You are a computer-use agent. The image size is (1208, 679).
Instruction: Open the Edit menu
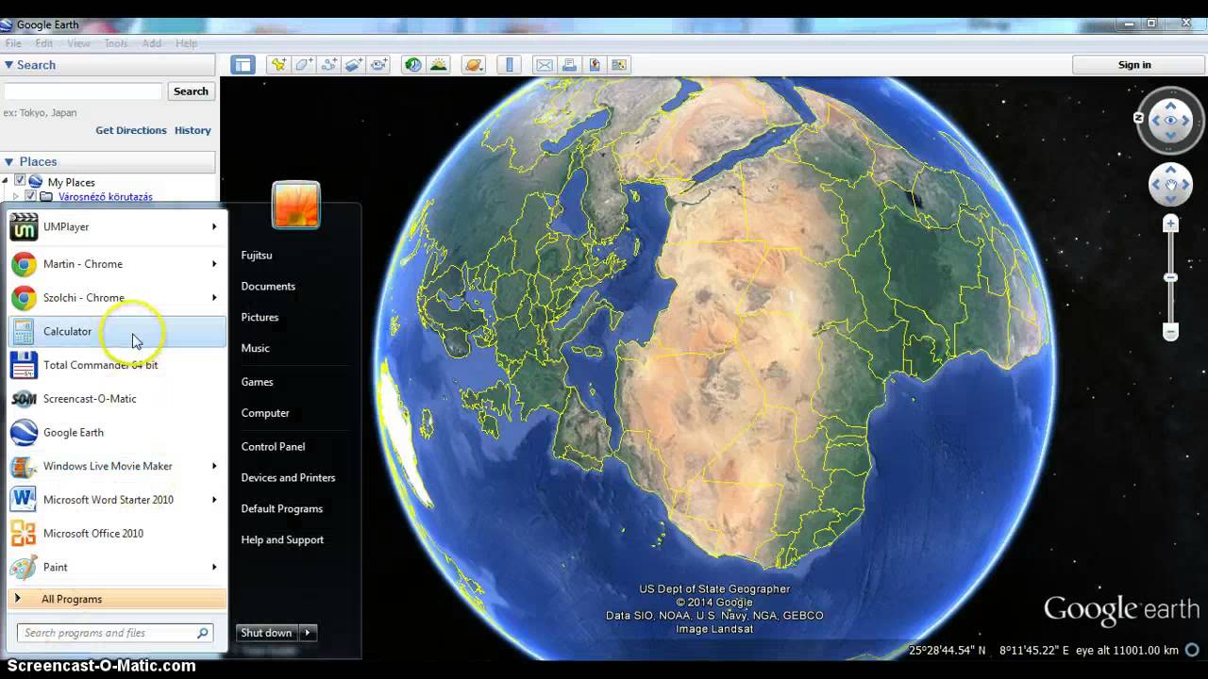point(44,43)
